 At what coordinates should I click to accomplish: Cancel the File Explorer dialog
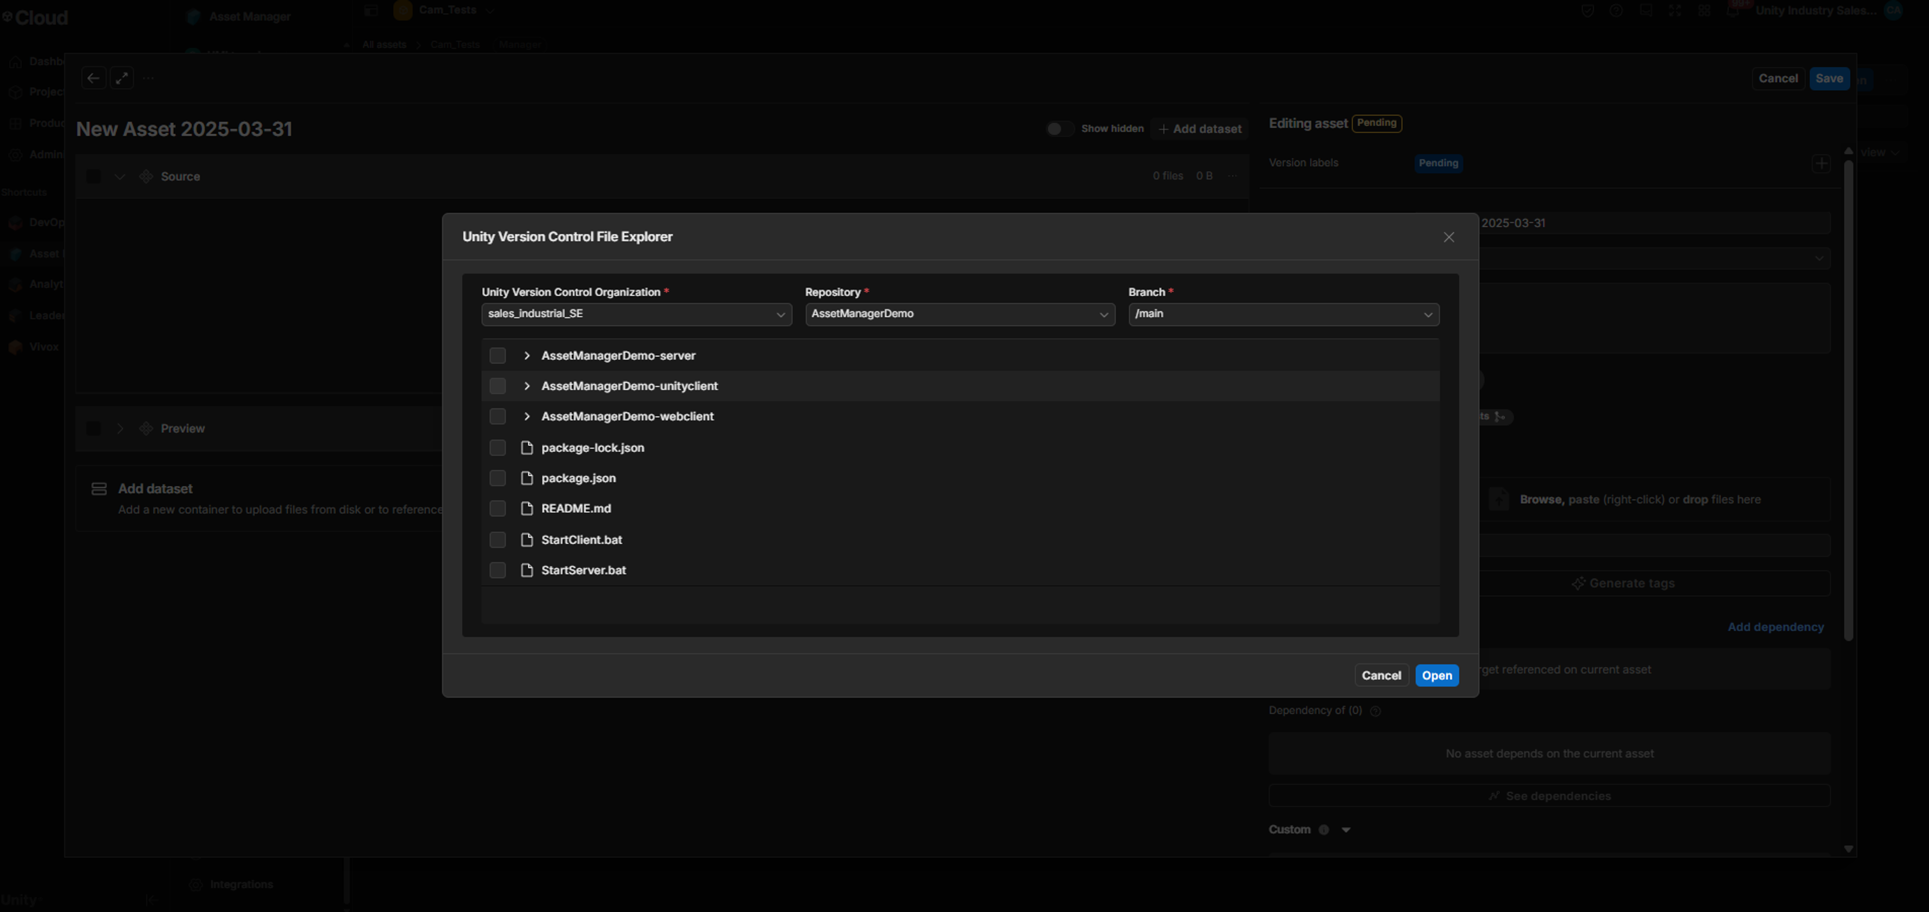coord(1381,675)
